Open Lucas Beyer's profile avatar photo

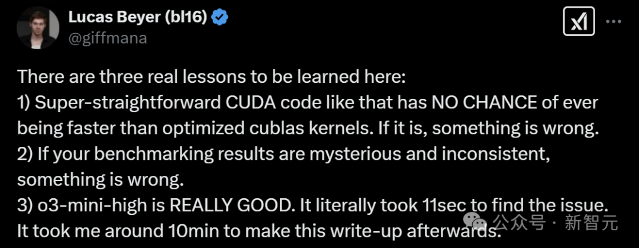34,27
